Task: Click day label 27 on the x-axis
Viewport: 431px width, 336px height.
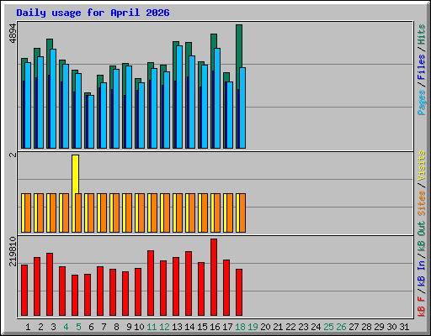Action: point(354,327)
